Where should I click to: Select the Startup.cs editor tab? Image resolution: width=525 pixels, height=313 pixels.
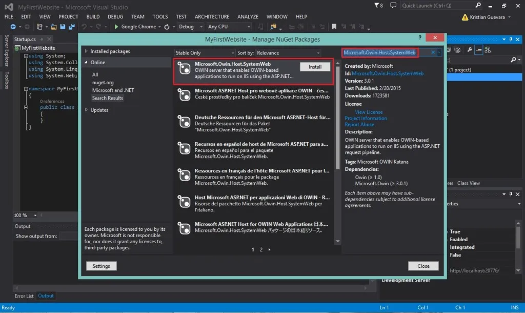coord(25,39)
